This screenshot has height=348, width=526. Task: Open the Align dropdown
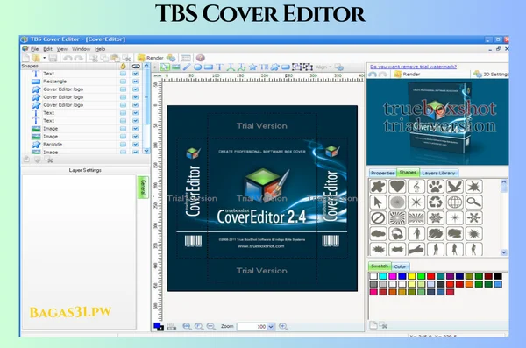pos(323,67)
